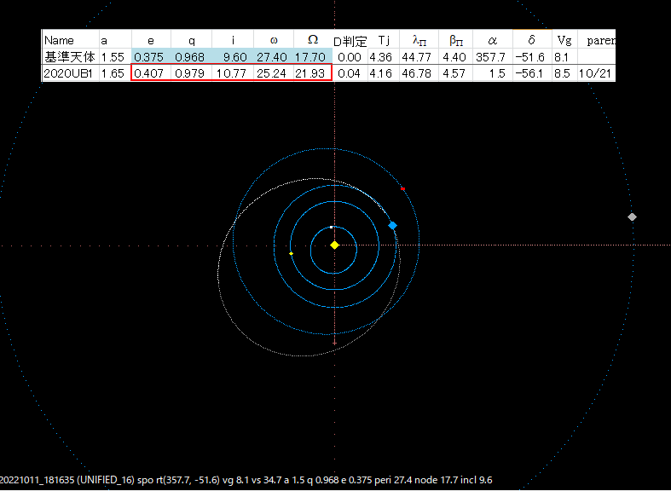Click the blue diamond marker on the orbit
Image resolution: width=671 pixels, height=491 pixels.
click(x=392, y=225)
